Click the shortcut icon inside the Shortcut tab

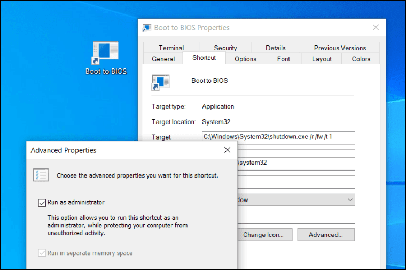pyautogui.click(x=161, y=82)
